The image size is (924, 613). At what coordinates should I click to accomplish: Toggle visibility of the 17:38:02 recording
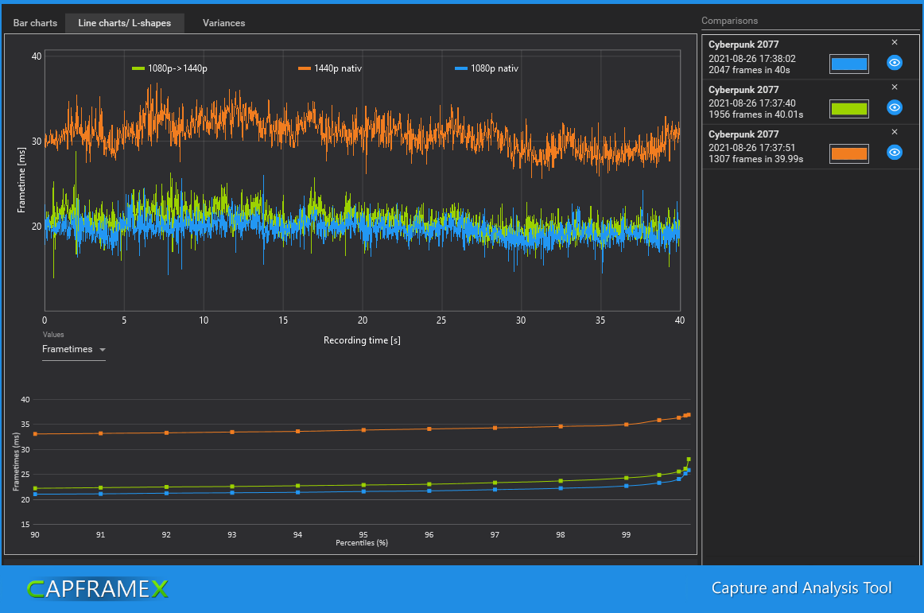click(x=894, y=63)
